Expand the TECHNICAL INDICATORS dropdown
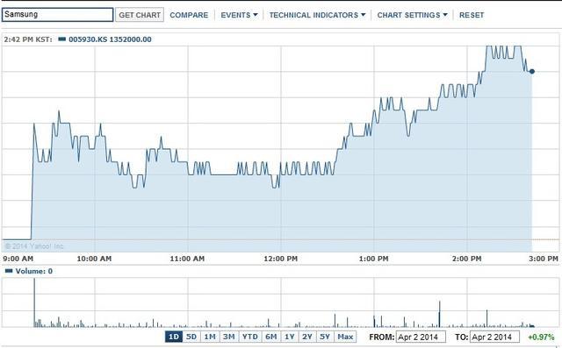Image resolution: width=562 pixels, height=348 pixels. point(317,15)
